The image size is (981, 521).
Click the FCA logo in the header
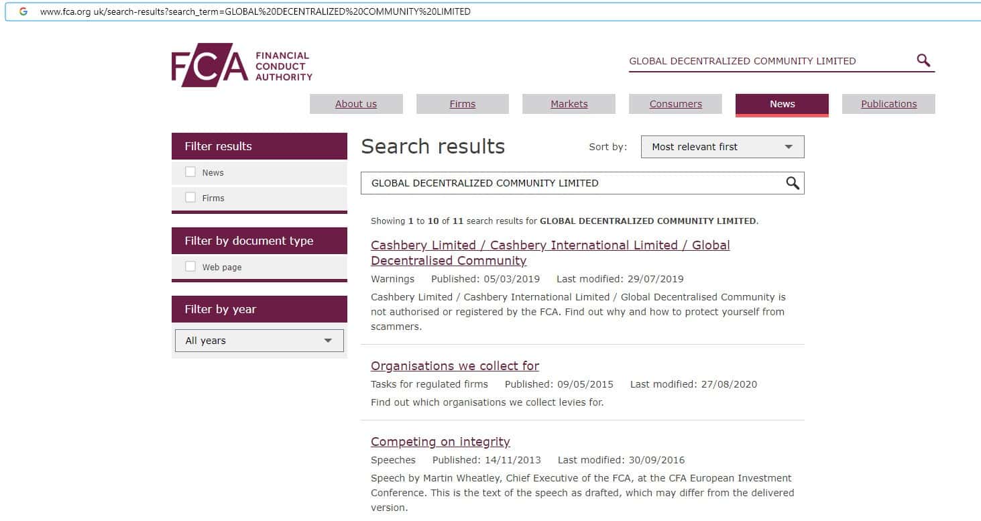(242, 65)
